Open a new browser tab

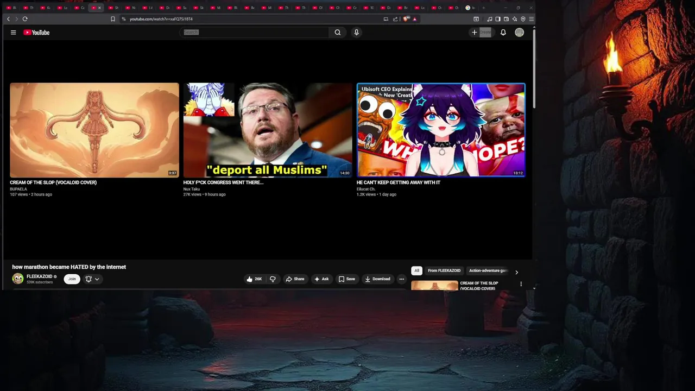(483, 8)
